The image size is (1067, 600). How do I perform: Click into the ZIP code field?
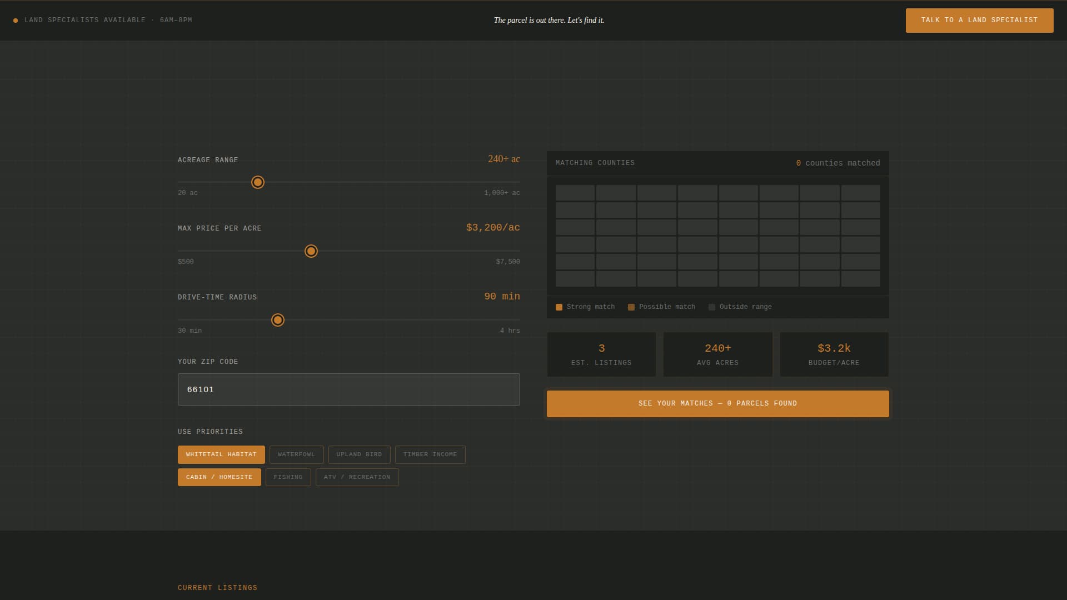(x=348, y=389)
